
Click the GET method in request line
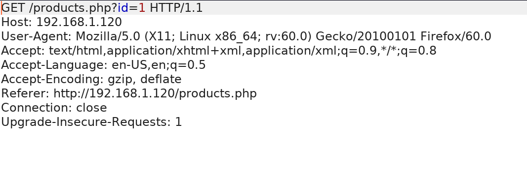[13, 8]
